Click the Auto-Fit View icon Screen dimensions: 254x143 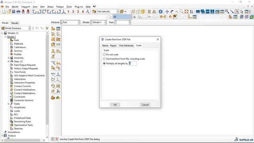[x=187, y=12]
